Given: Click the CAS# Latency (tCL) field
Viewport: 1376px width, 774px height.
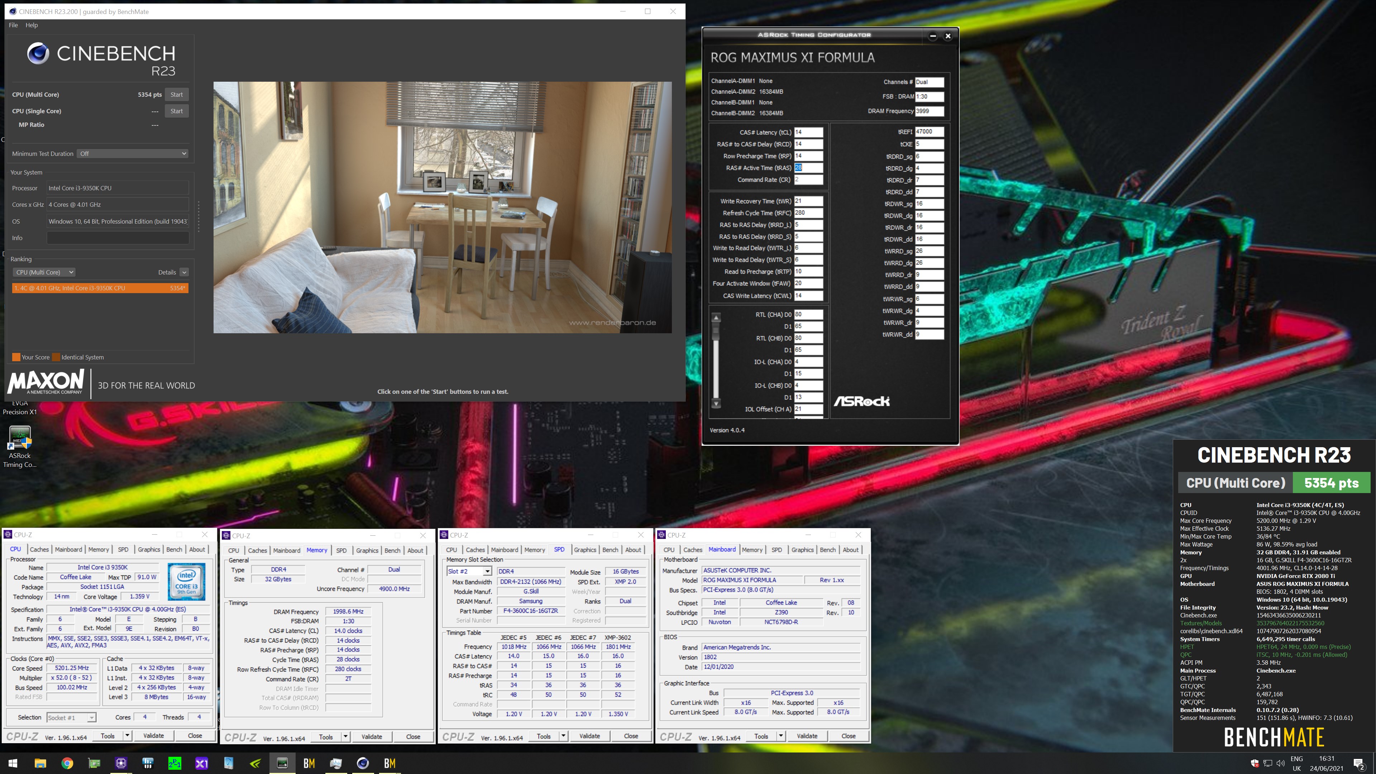Looking at the screenshot, I should coord(808,132).
